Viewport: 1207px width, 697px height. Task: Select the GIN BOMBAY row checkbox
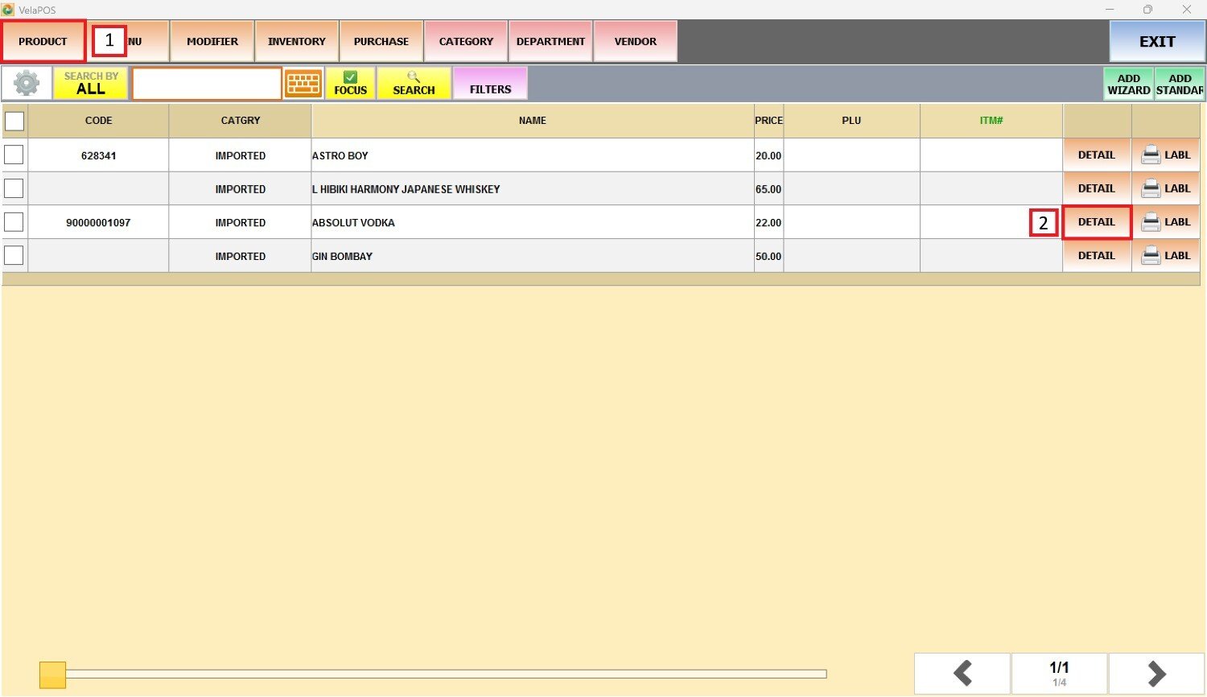click(x=14, y=256)
